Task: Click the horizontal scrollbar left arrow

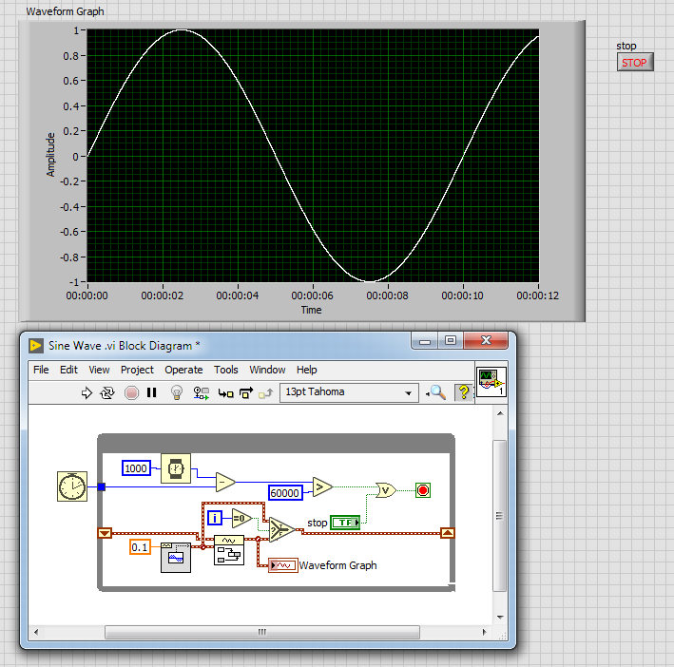Action: 36,632
